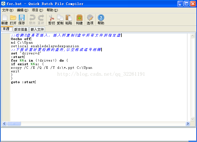Switch to the 版本信息 tab

pyautogui.click(x=21, y=30)
